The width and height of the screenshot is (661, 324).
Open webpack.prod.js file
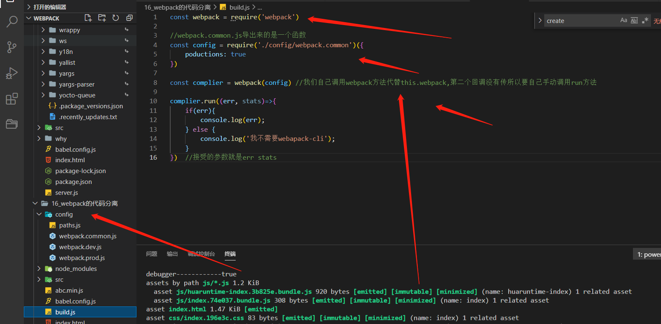tap(82, 258)
